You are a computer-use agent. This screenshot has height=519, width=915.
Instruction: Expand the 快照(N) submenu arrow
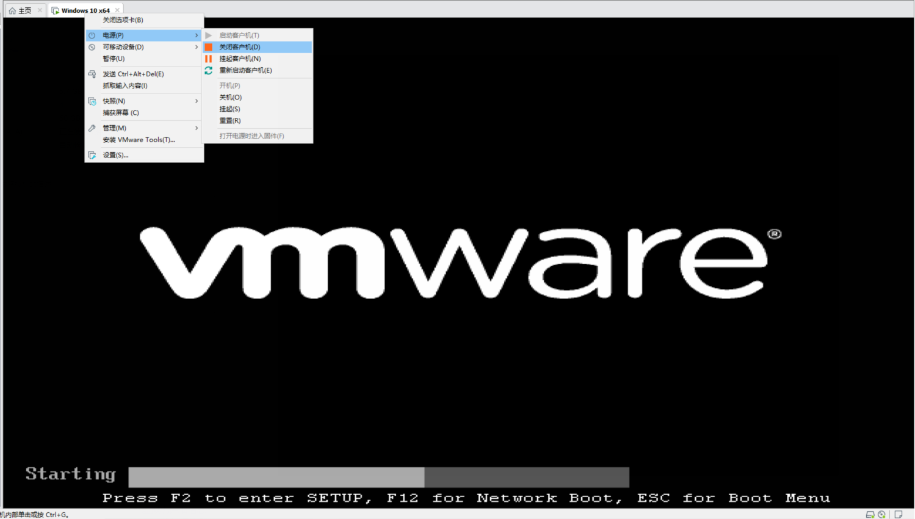(197, 101)
